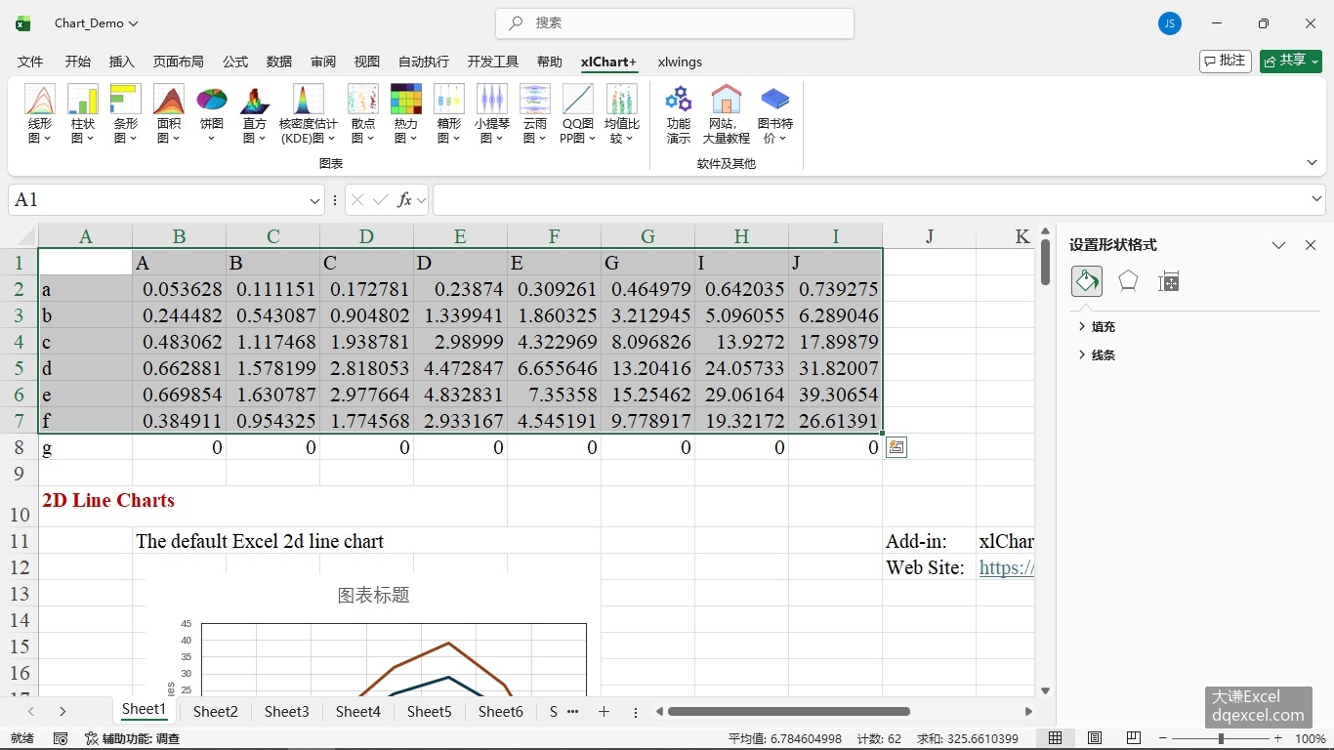The width and height of the screenshot is (1334, 750).
Task: Open the Sheet2 worksheet tab
Action: coord(215,712)
